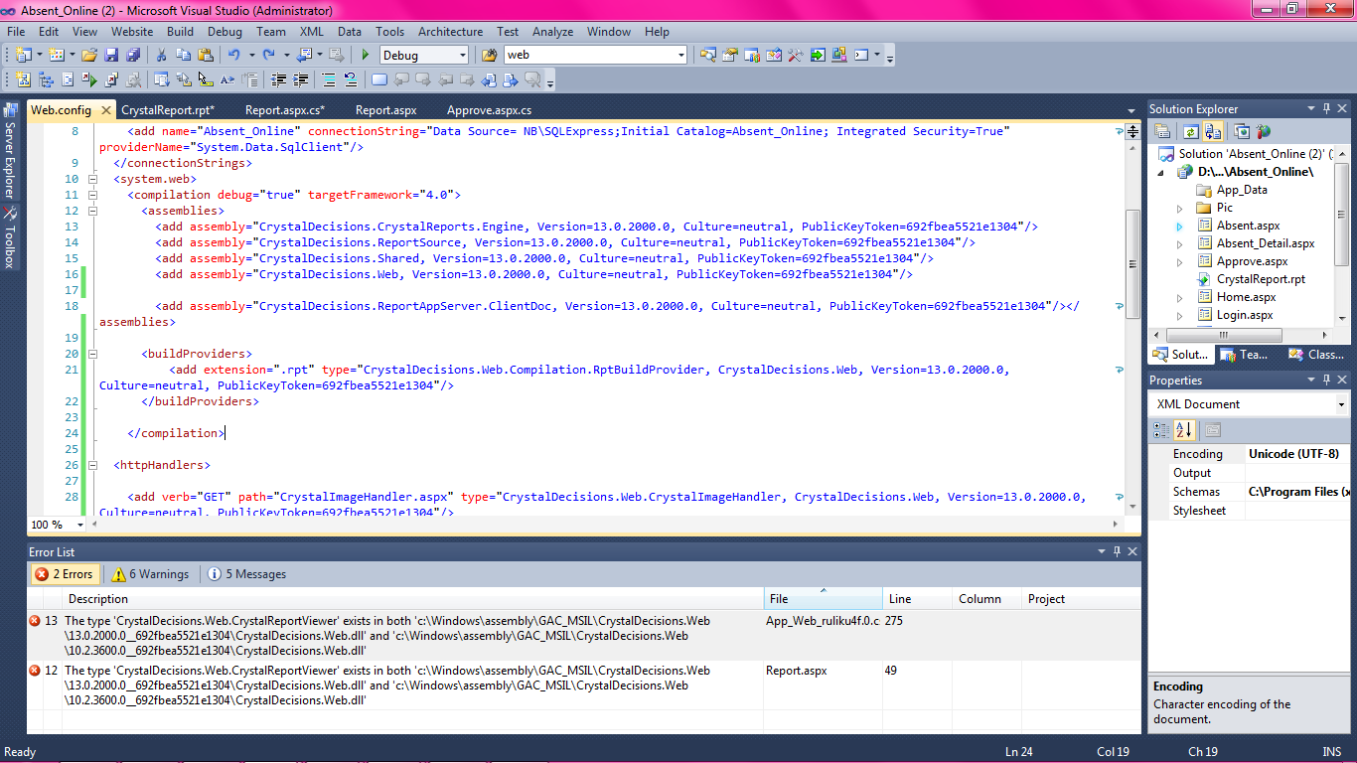Viewport: 1357px width, 763px height.
Task: Click the Increase Line Indent icon
Action: (300, 80)
